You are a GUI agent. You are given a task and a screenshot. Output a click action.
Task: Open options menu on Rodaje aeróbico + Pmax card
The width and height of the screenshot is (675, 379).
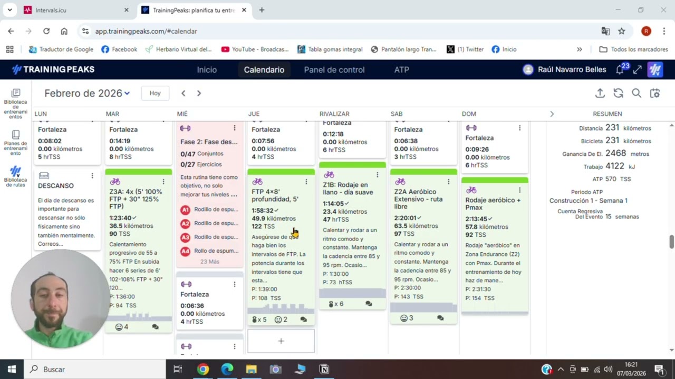pos(519,190)
